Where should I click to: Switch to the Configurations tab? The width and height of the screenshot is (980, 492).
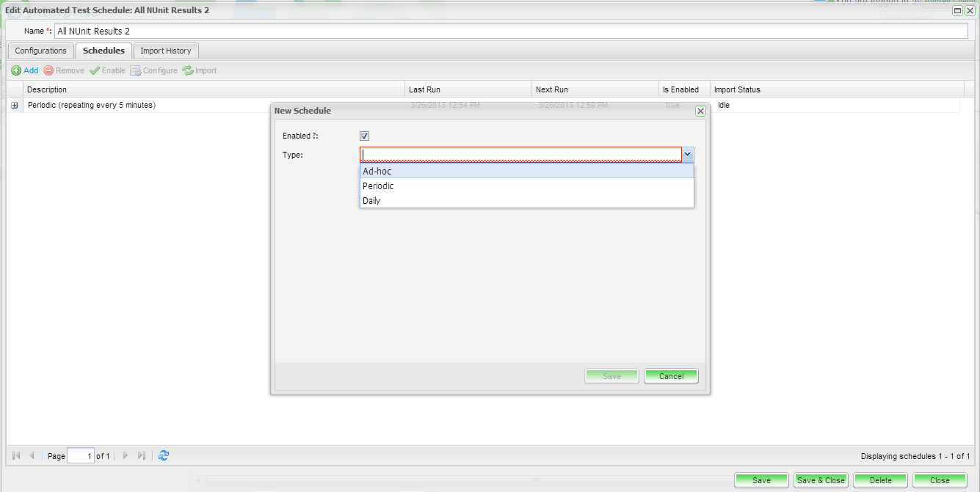[x=41, y=51]
